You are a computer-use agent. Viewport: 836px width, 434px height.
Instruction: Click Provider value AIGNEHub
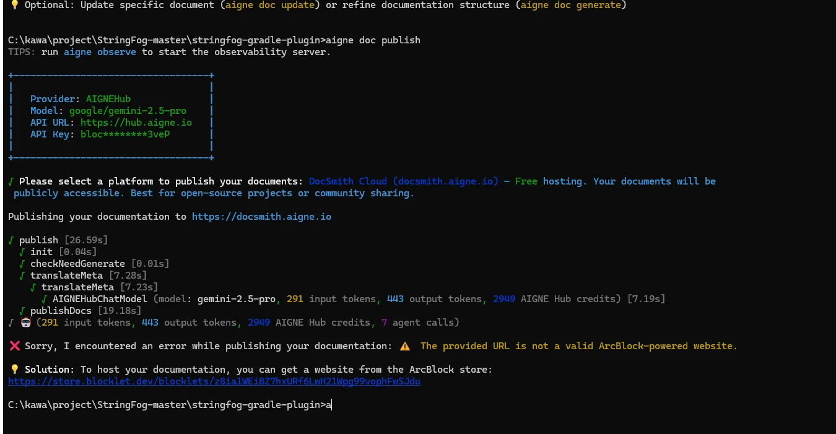coord(108,99)
